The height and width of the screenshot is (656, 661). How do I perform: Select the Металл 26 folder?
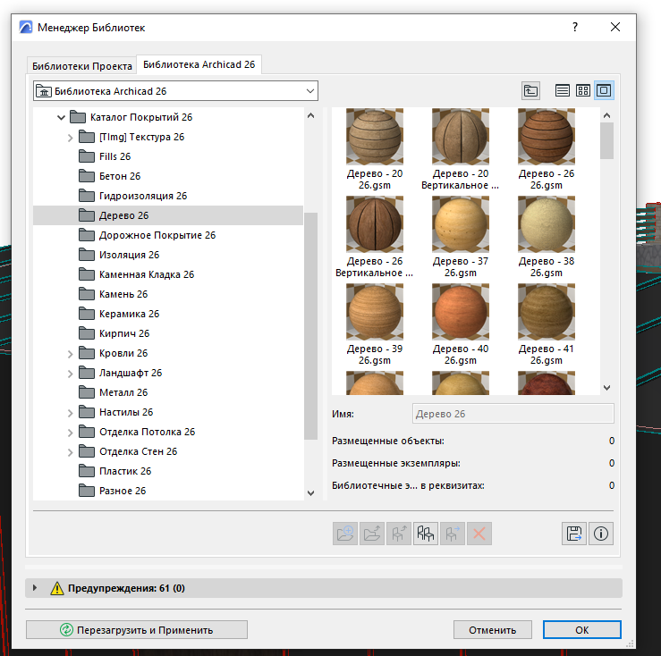(113, 392)
